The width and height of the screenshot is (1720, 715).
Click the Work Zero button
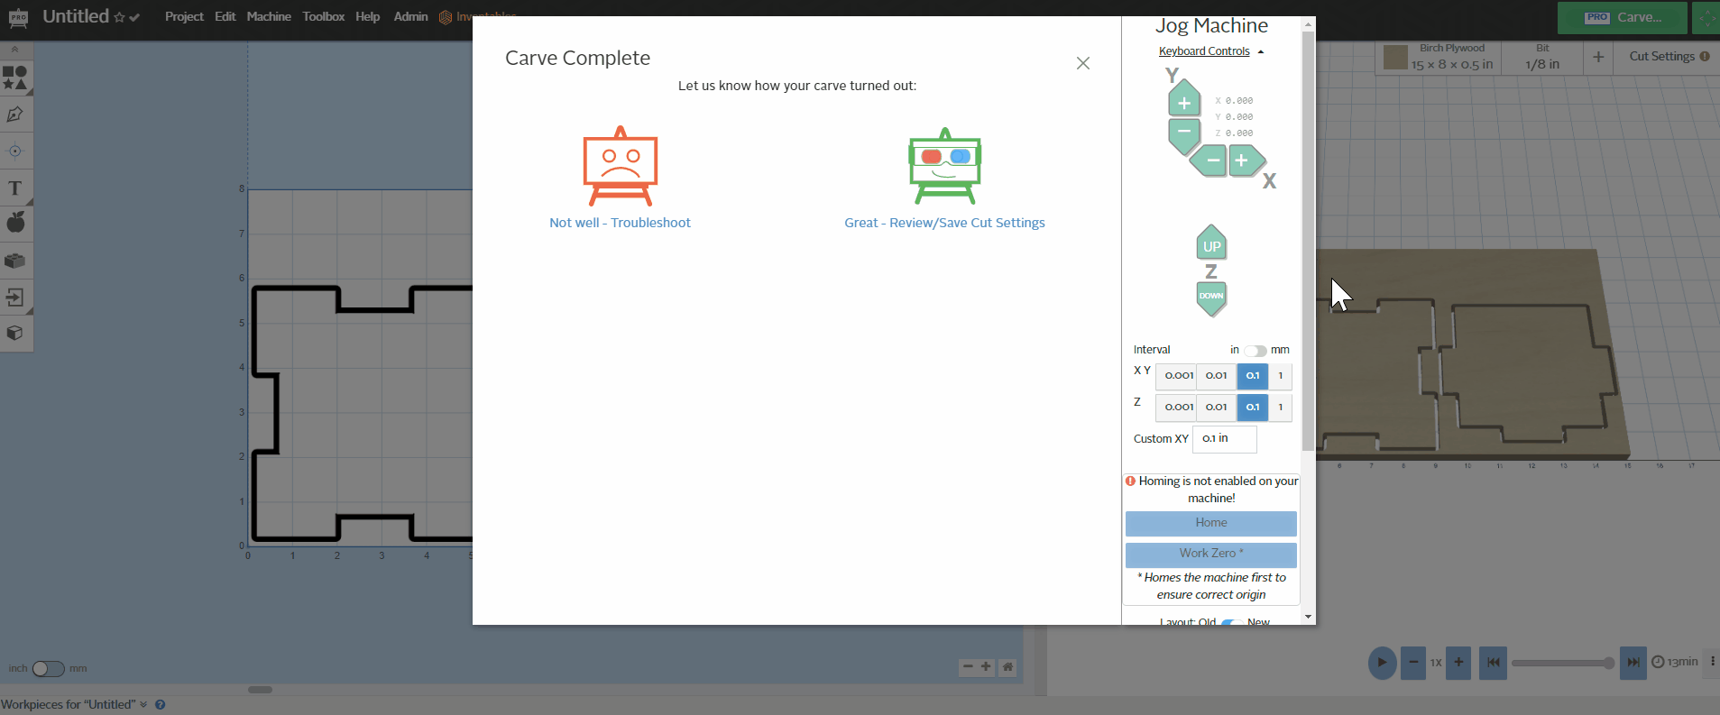(x=1210, y=554)
